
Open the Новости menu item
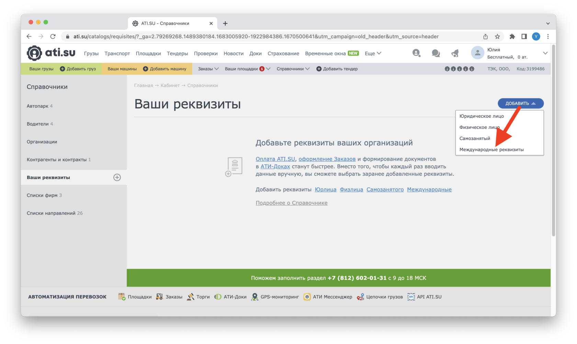tap(234, 54)
